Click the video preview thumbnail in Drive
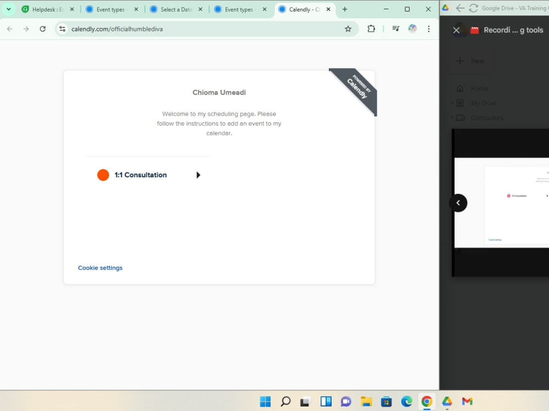Viewport: 549px width, 411px height. [x=501, y=202]
